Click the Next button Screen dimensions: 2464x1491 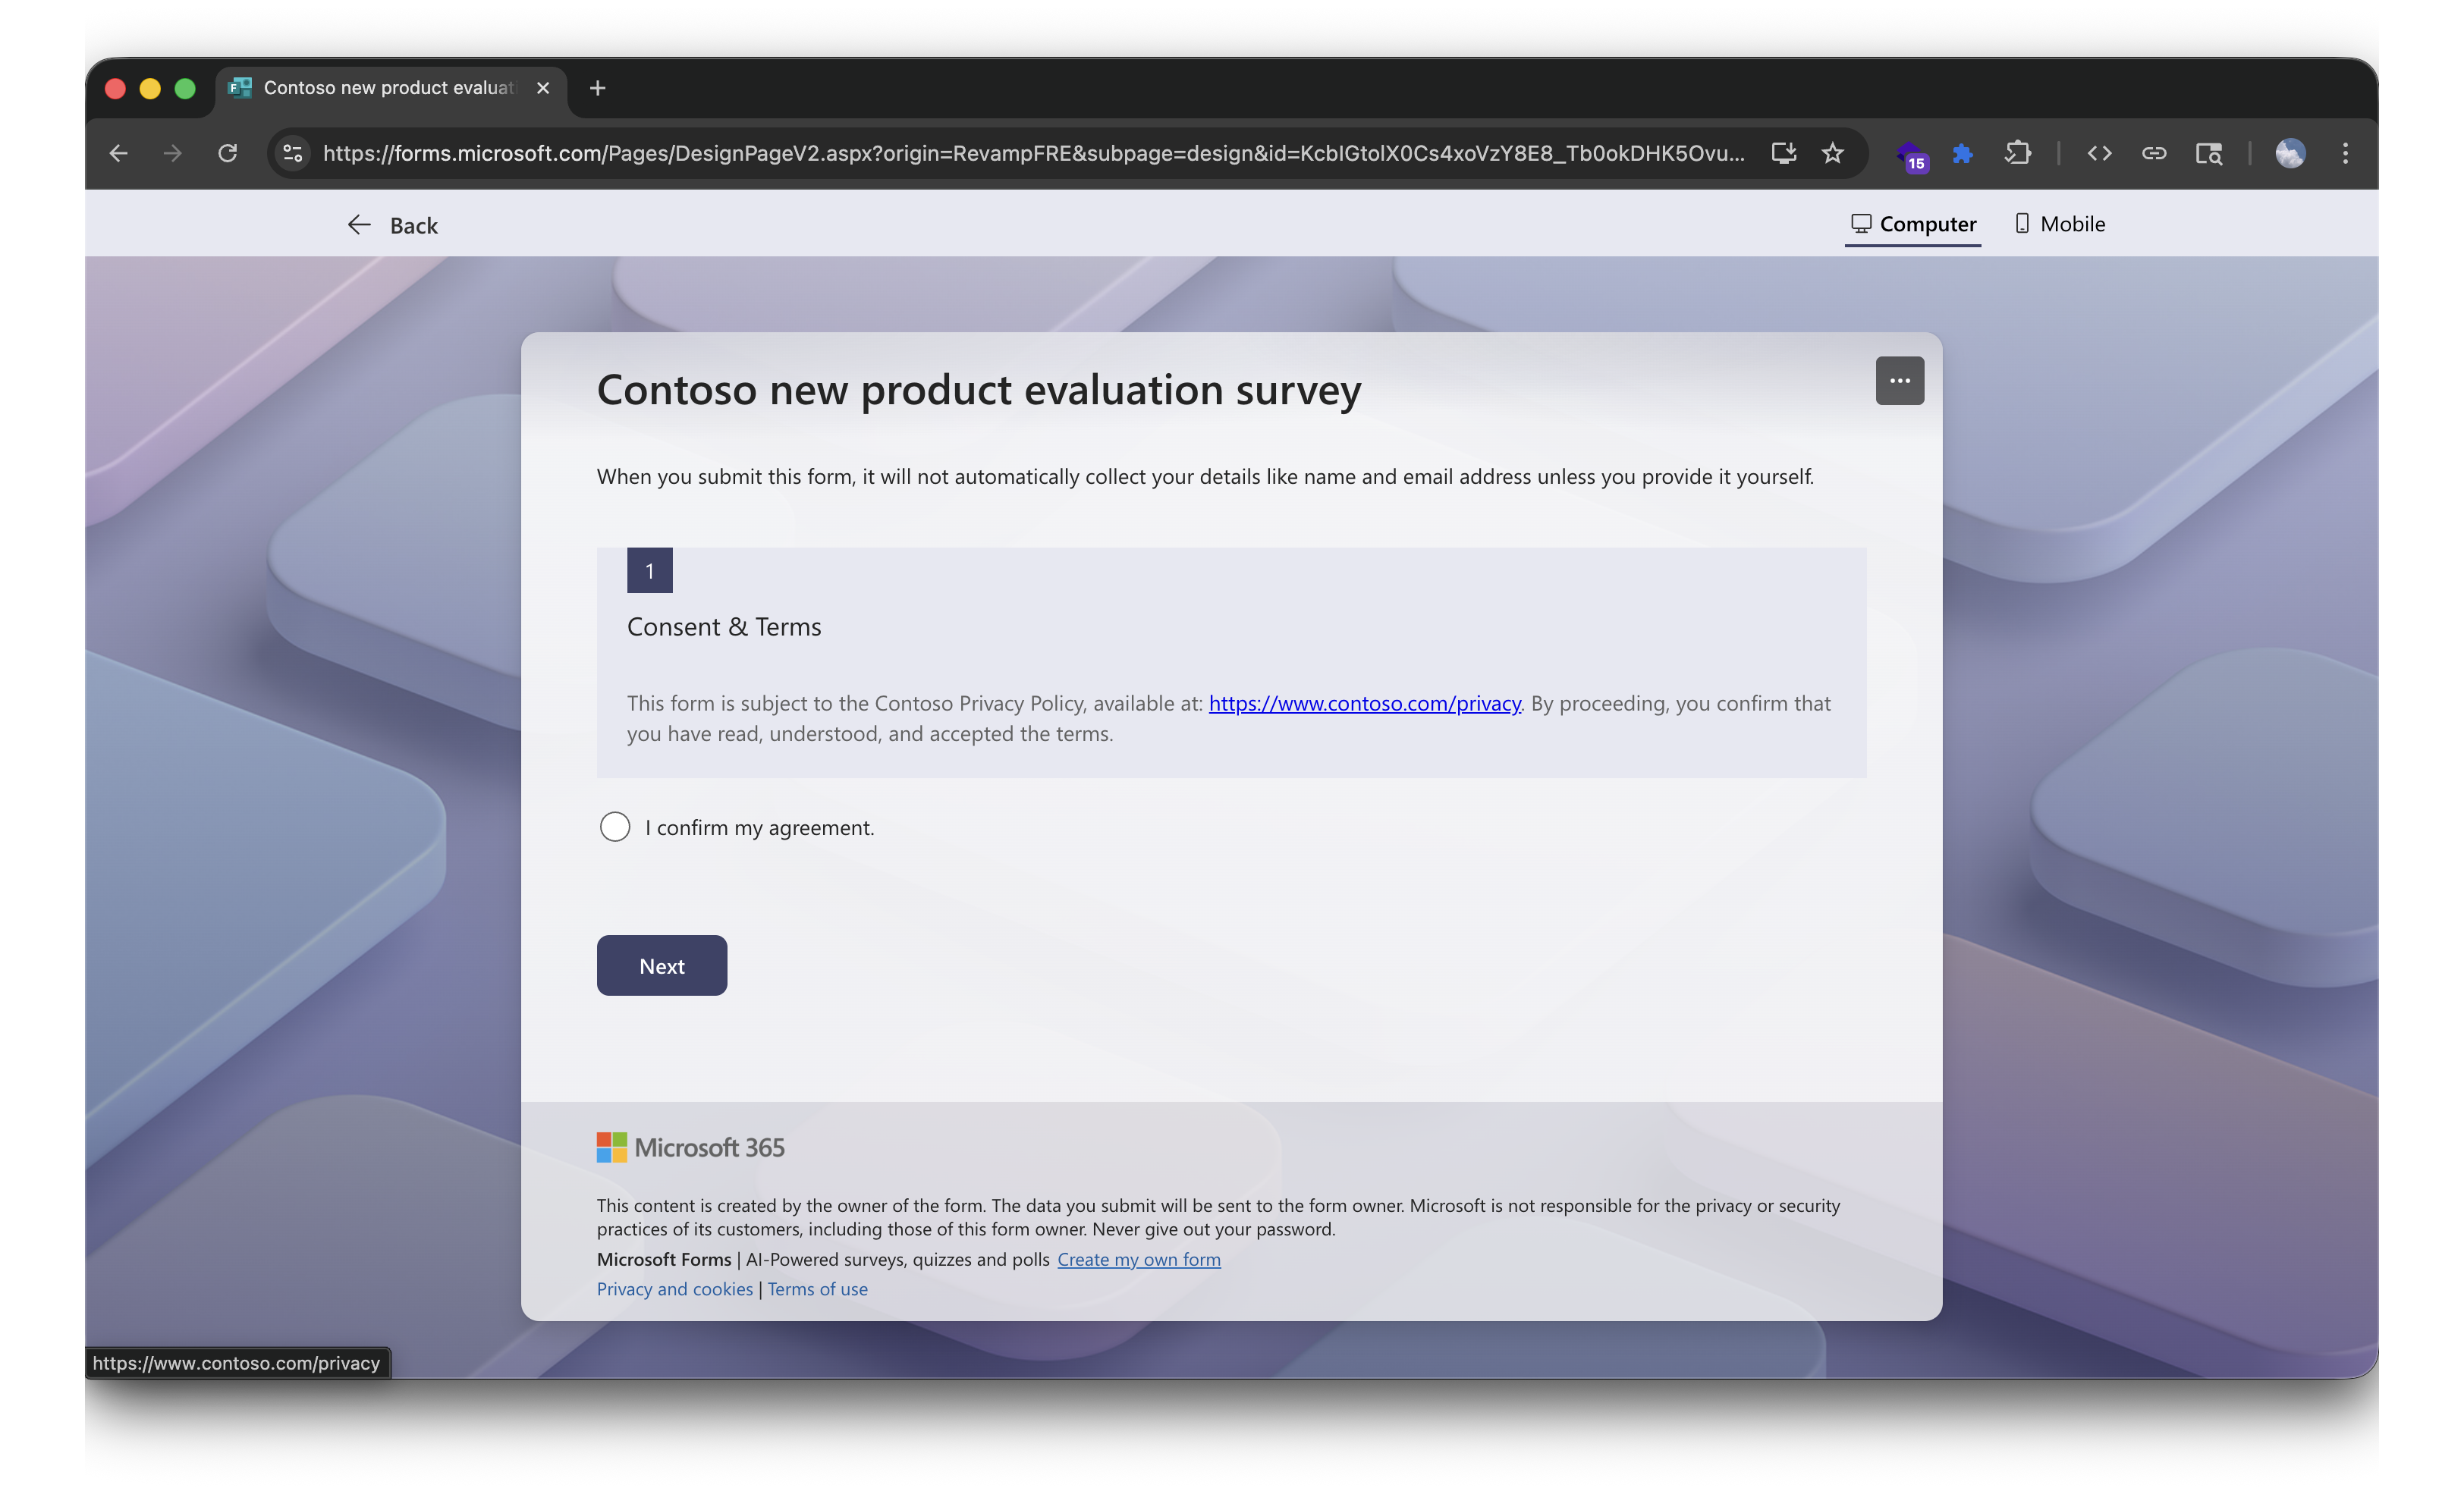pos(661,965)
